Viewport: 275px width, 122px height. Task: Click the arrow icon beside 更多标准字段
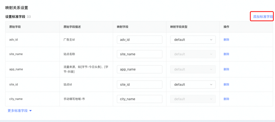pos(30,111)
